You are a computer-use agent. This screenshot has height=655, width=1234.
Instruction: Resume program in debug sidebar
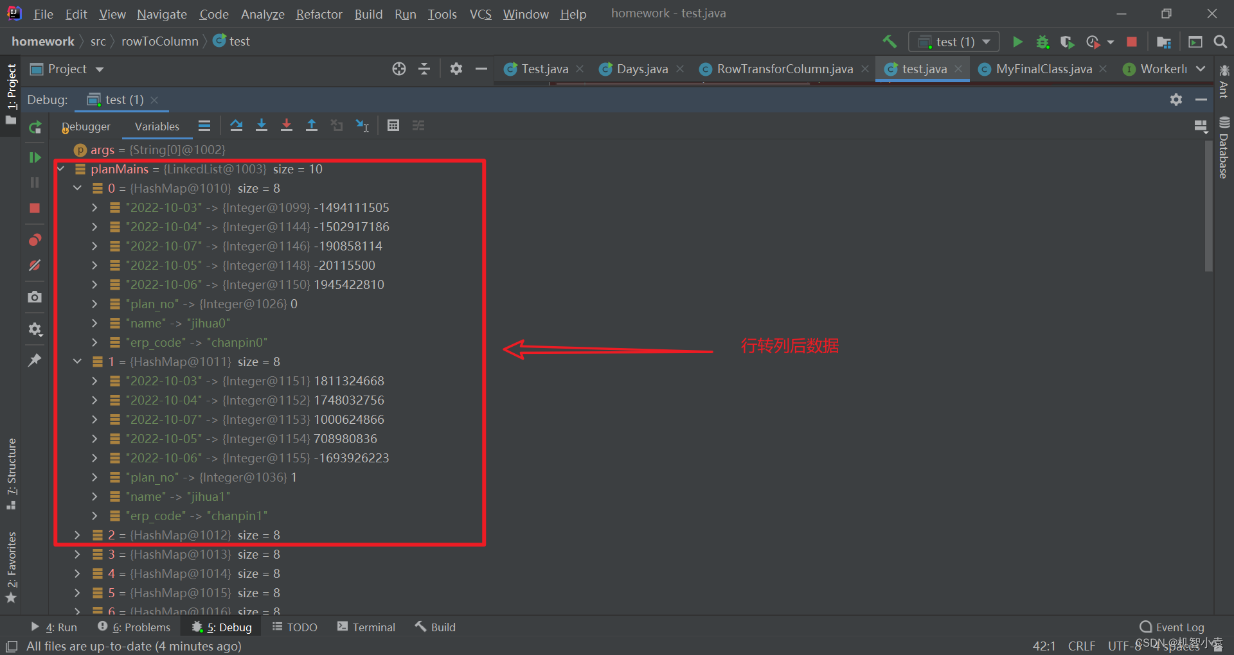click(35, 157)
